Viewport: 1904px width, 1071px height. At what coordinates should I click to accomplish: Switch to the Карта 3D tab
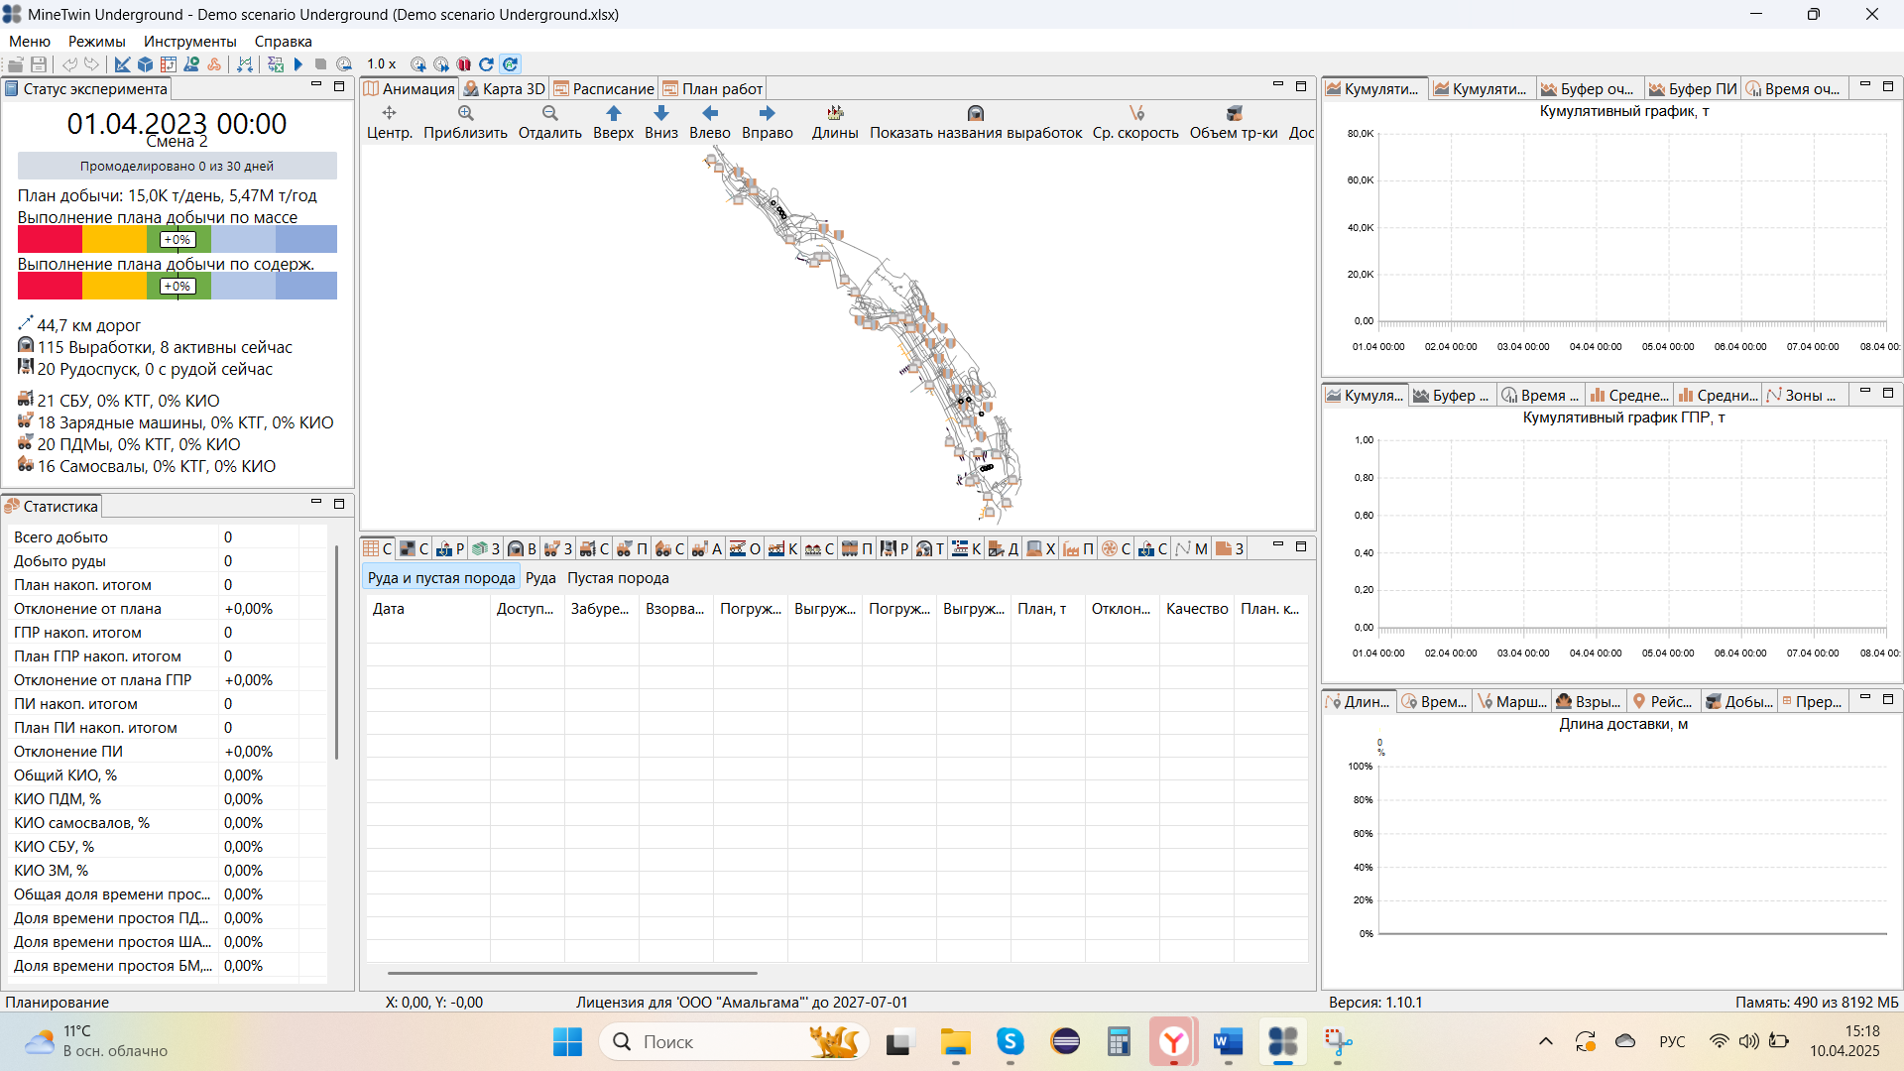click(x=504, y=89)
